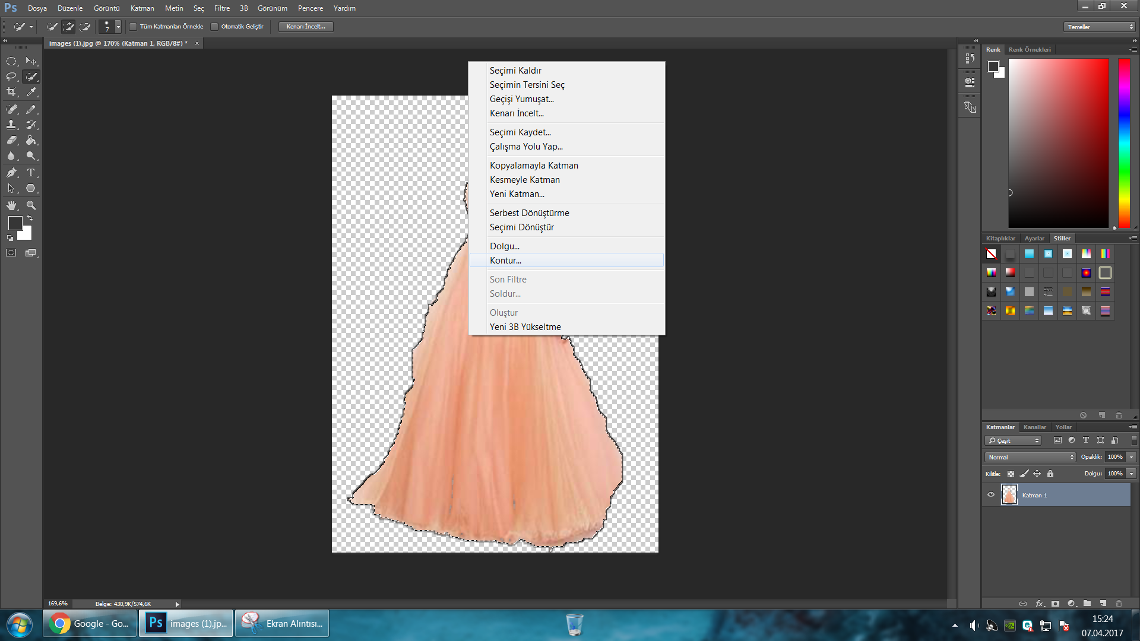Screen dimensions: 1140x641
Task: Click the delete layer trash icon
Action: (1119, 603)
